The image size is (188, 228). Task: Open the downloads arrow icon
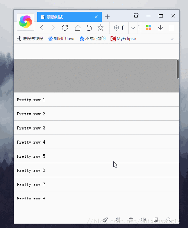(x=160, y=28)
